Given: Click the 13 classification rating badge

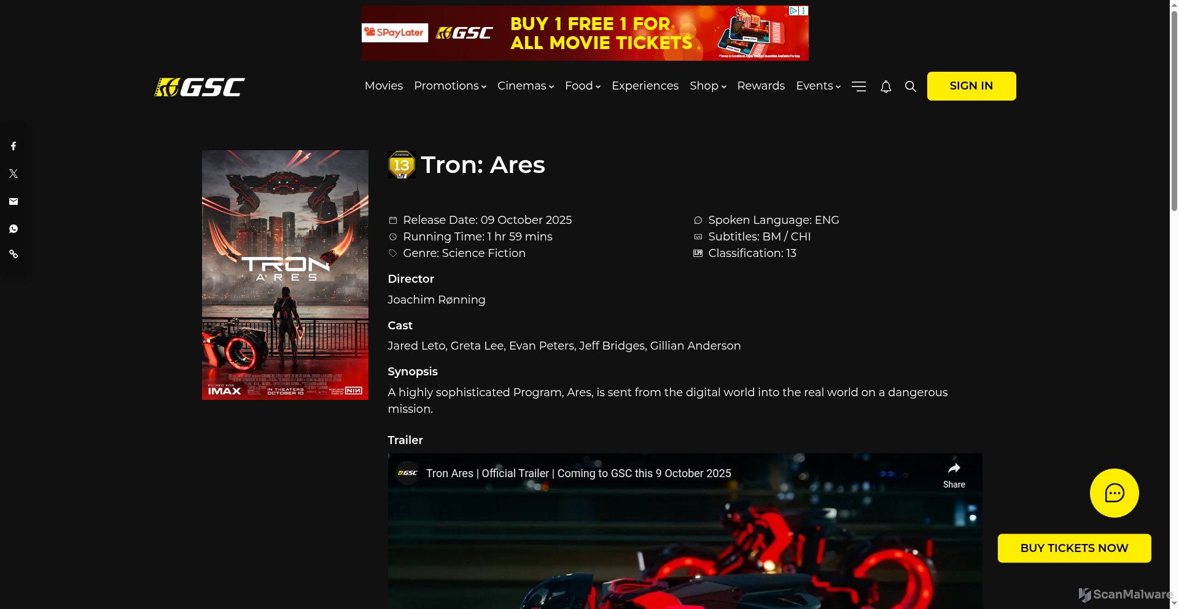Looking at the screenshot, I should [402, 165].
